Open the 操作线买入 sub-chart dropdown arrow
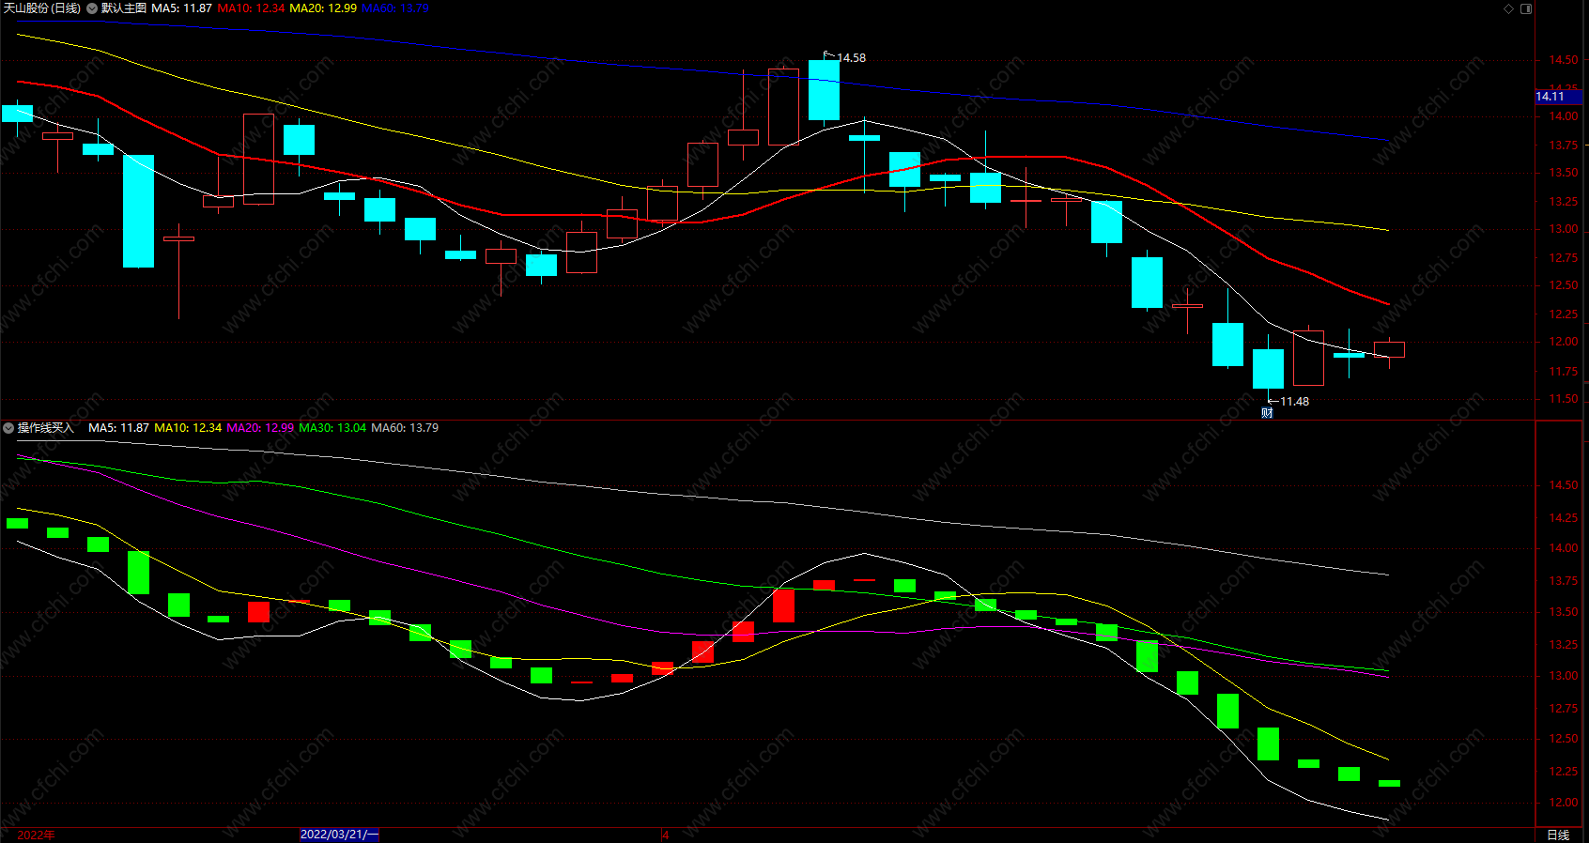 (x=8, y=428)
